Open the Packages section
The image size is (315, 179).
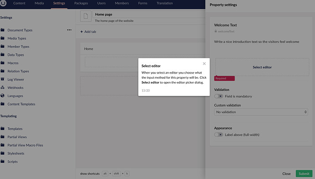(x=81, y=3)
